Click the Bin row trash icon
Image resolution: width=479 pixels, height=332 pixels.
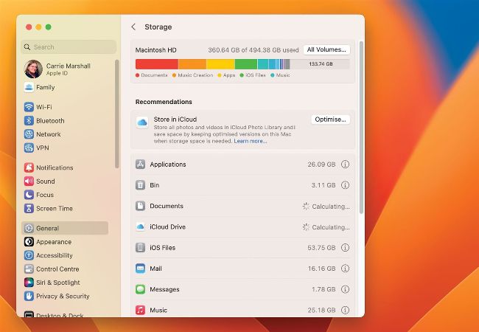click(x=140, y=185)
